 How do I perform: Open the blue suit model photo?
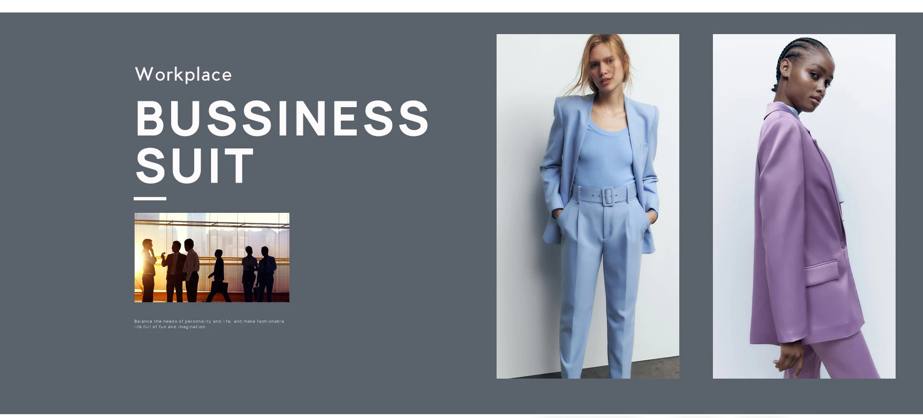(x=588, y=206)
